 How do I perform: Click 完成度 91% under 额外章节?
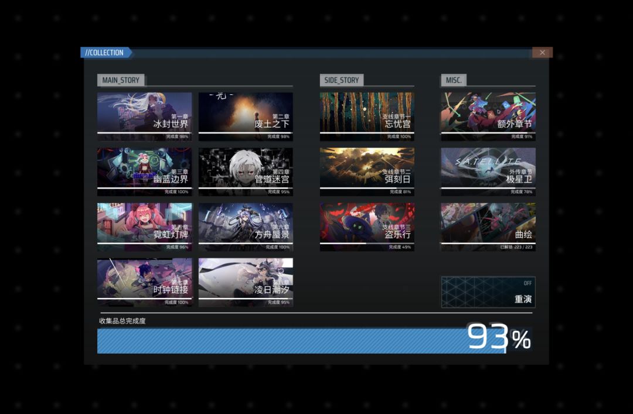(522, 136)
